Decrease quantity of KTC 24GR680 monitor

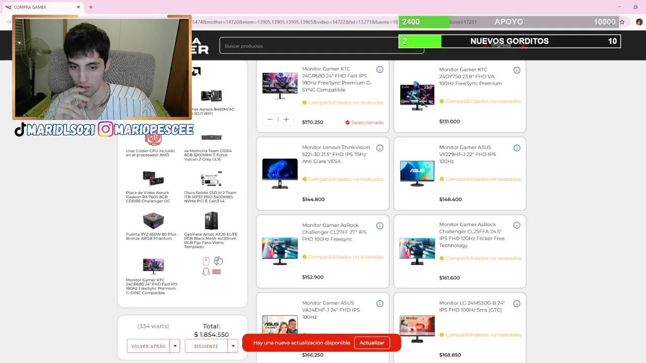pyautogui.click(x=270, y=119)
